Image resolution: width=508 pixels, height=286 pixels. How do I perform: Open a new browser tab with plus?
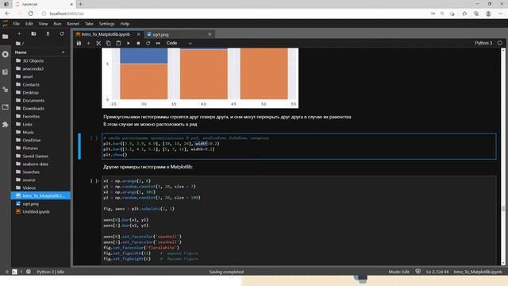point(80,4)
